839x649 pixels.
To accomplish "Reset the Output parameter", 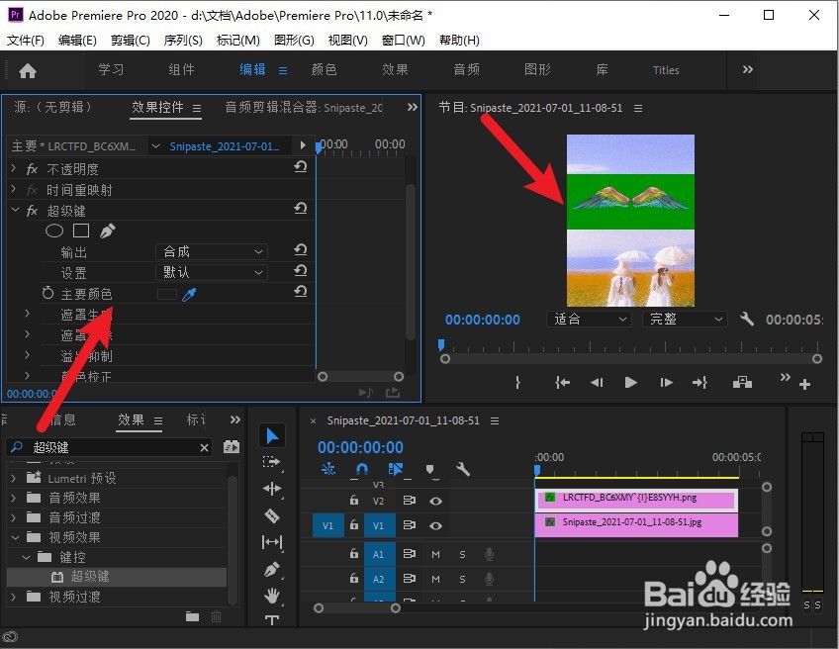I will (300, 250).
